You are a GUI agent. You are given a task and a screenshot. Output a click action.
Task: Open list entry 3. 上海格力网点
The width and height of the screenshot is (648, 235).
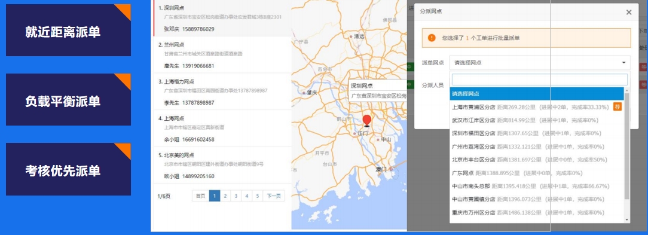222,91
